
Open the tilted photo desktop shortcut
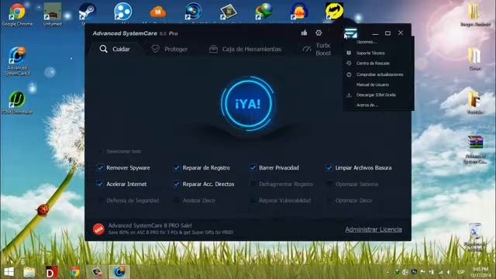[x=228, y=12]
